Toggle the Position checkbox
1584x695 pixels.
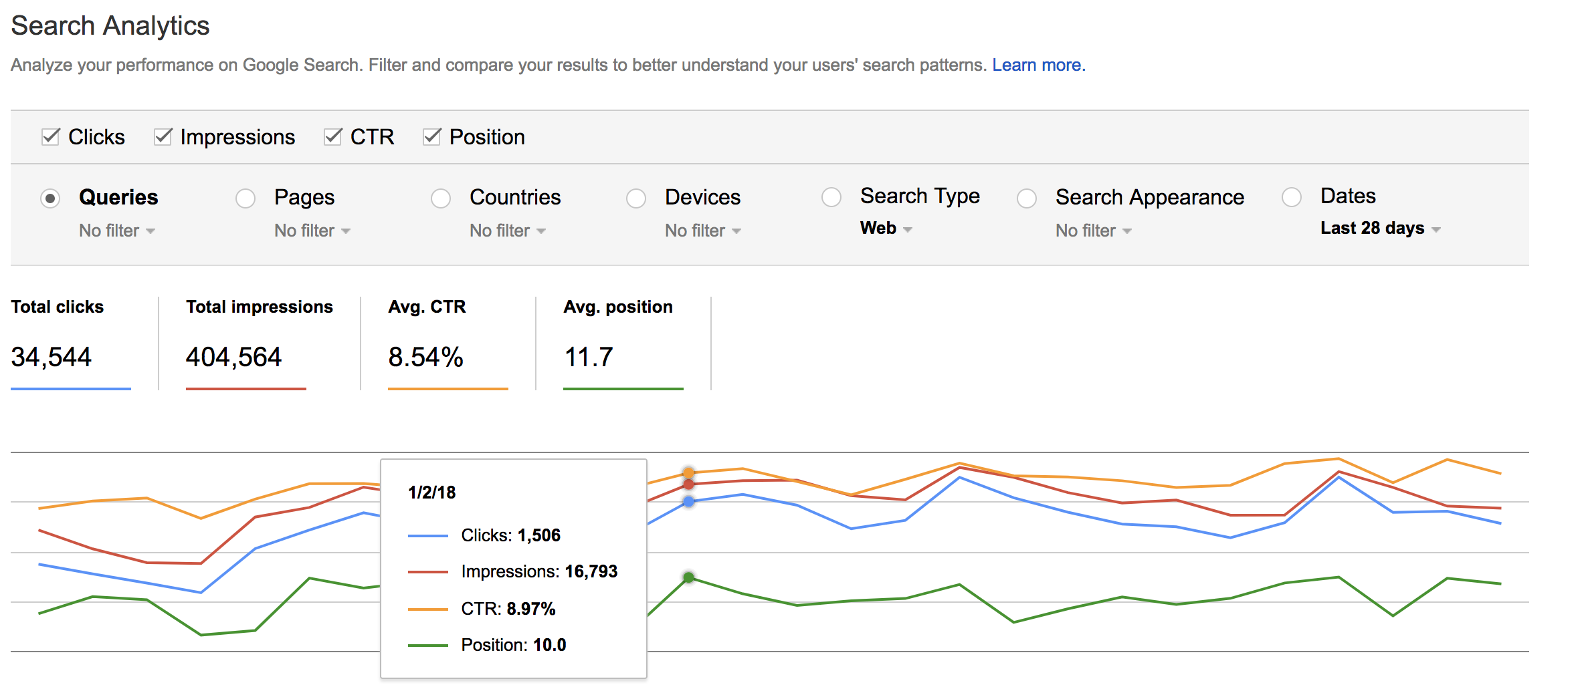coord(431,137)
